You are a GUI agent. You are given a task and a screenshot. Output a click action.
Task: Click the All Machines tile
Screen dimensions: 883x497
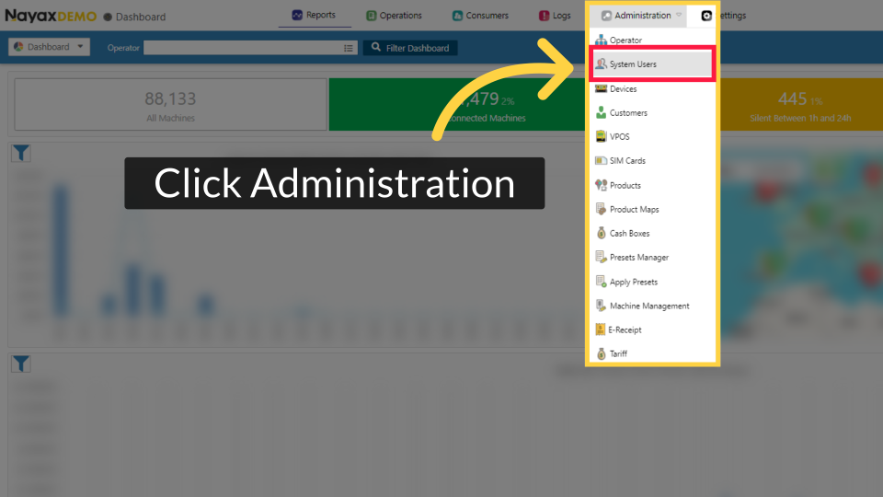pos(171,105)
